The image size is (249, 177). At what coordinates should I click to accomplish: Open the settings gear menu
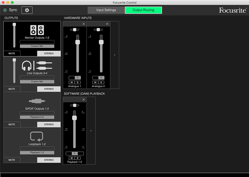pos(27,10)
